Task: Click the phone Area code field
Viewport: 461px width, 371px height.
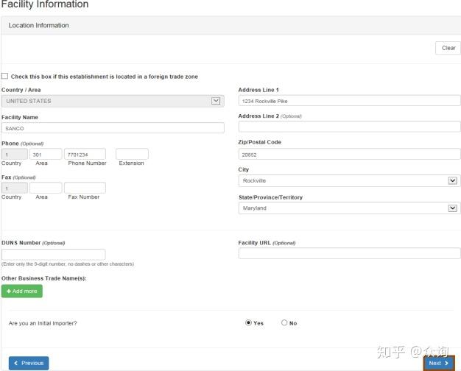Action: click(x=46, y=155)
